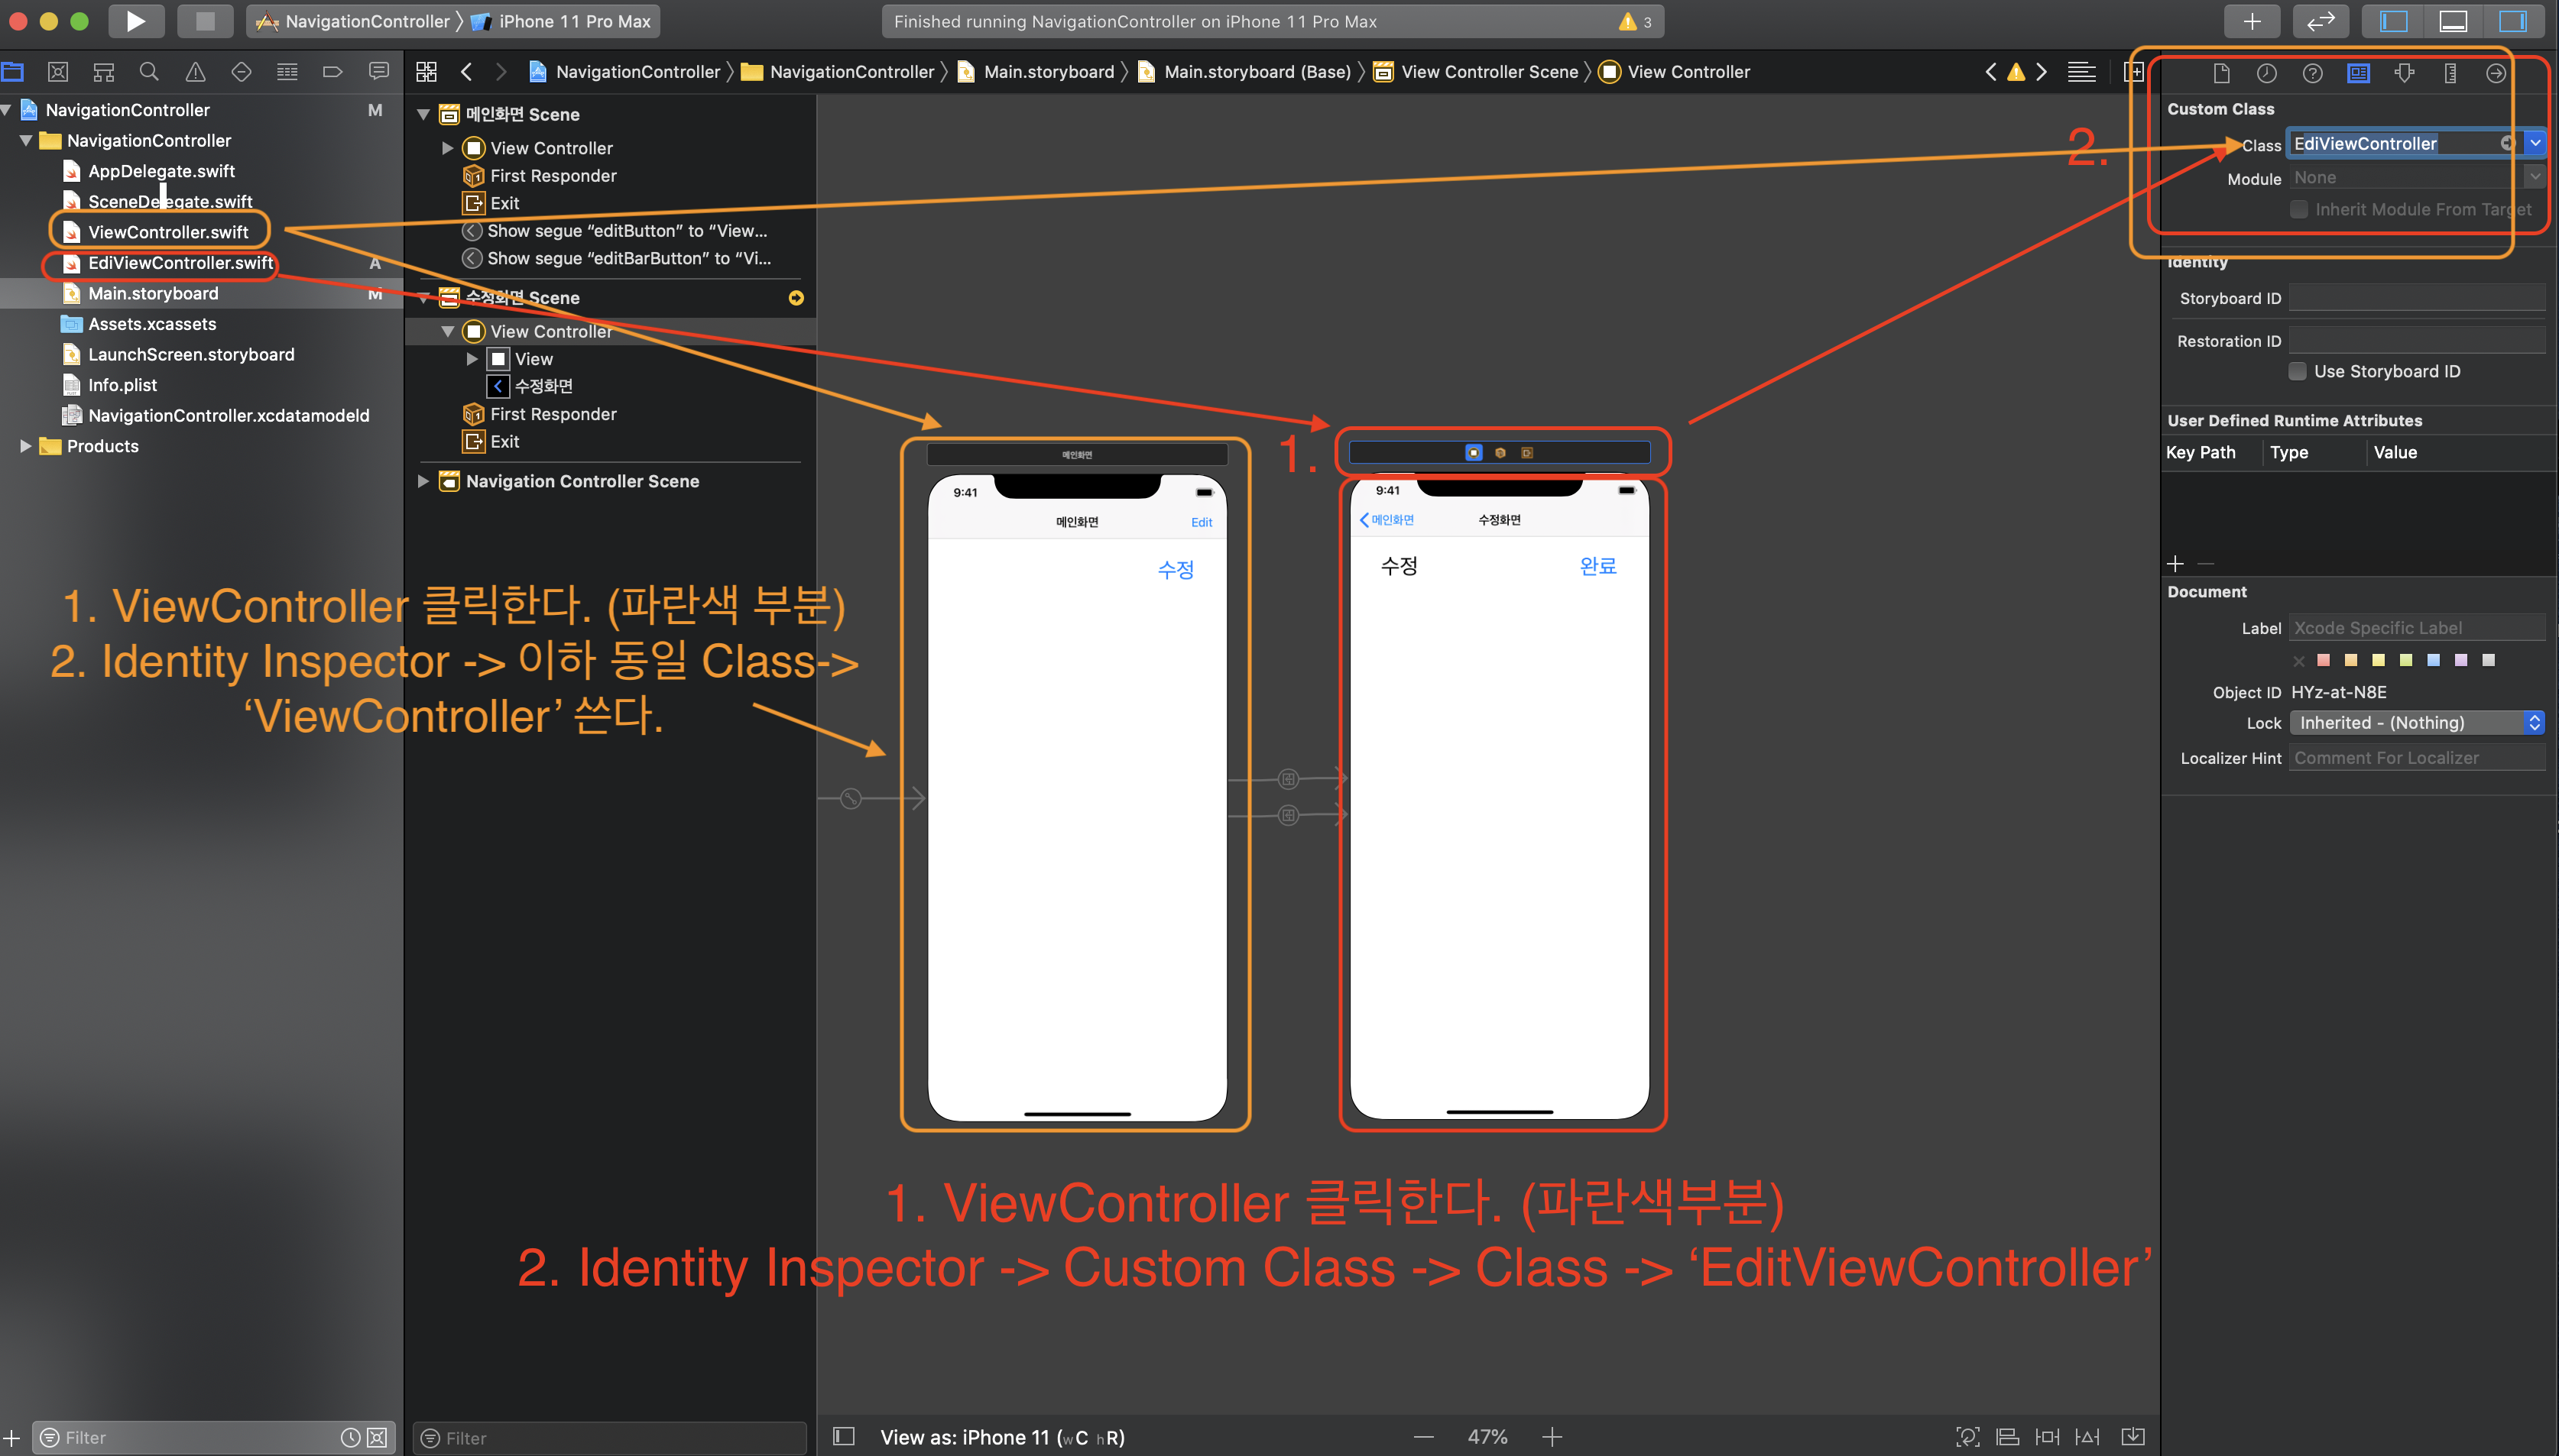
Task: Click the Storyboard ID text field
Action: (x=2416, y=298)
